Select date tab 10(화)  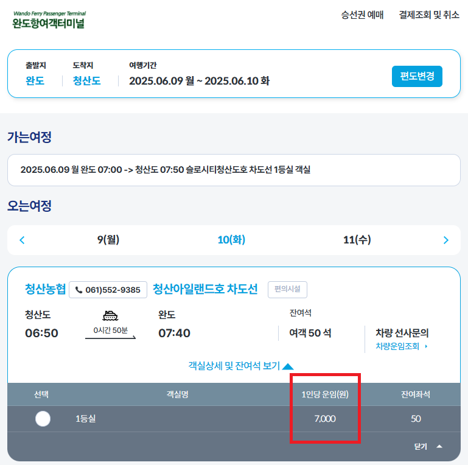231,240
